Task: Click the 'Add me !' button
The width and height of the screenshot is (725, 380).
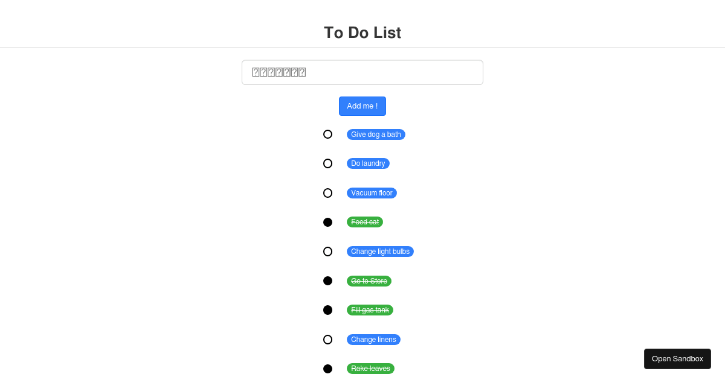Action: point(362,106)
